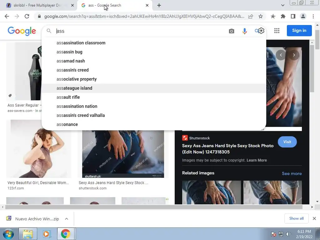This screenshot has height=240, width=320.
Task: Open the Chrome profile avatar
Action: point(303,16)
